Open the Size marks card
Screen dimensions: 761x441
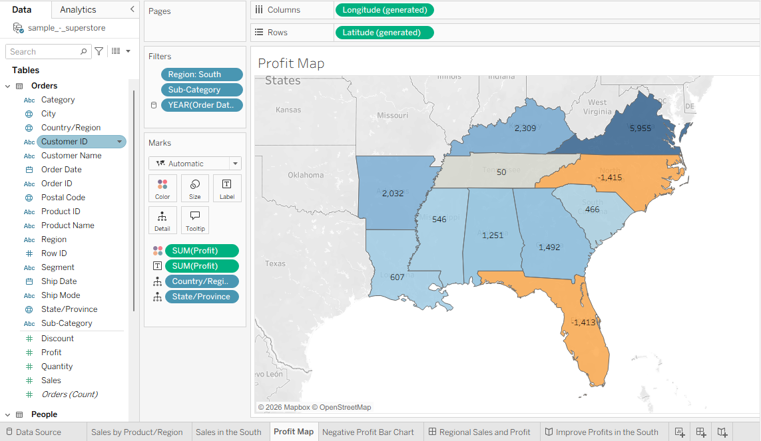point(194,188)
